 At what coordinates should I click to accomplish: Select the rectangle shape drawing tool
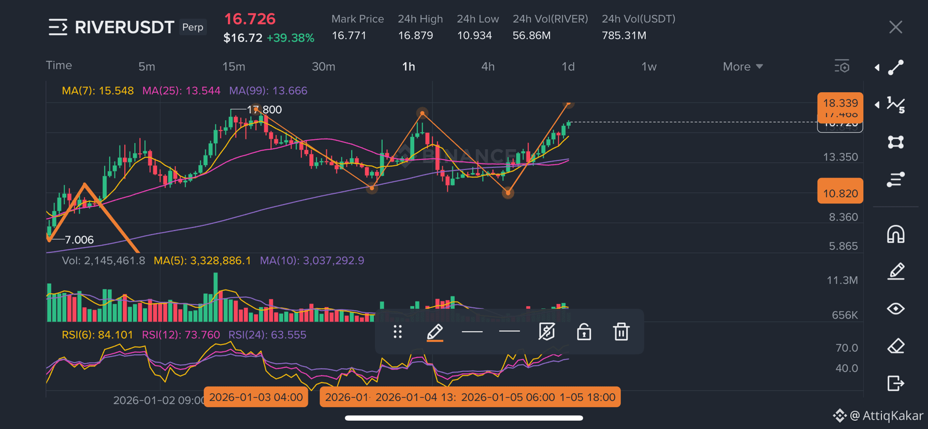click(x=896, y=142)
